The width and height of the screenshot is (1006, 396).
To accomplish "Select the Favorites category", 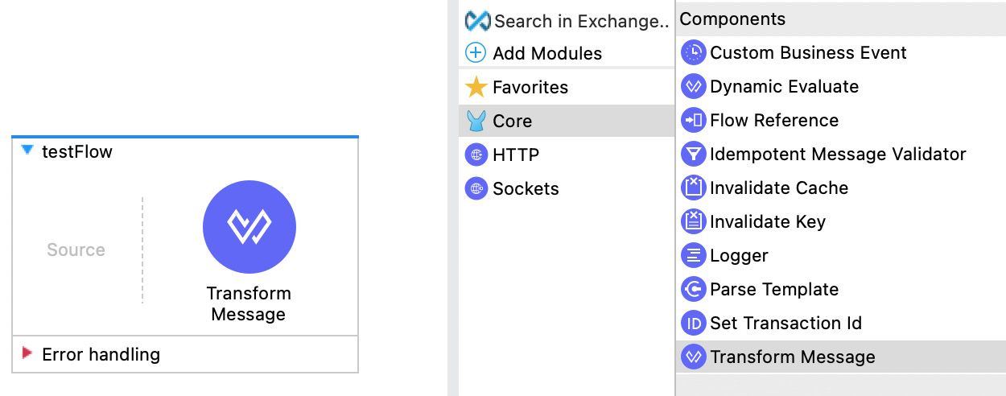I will click(x=567, y=87).
